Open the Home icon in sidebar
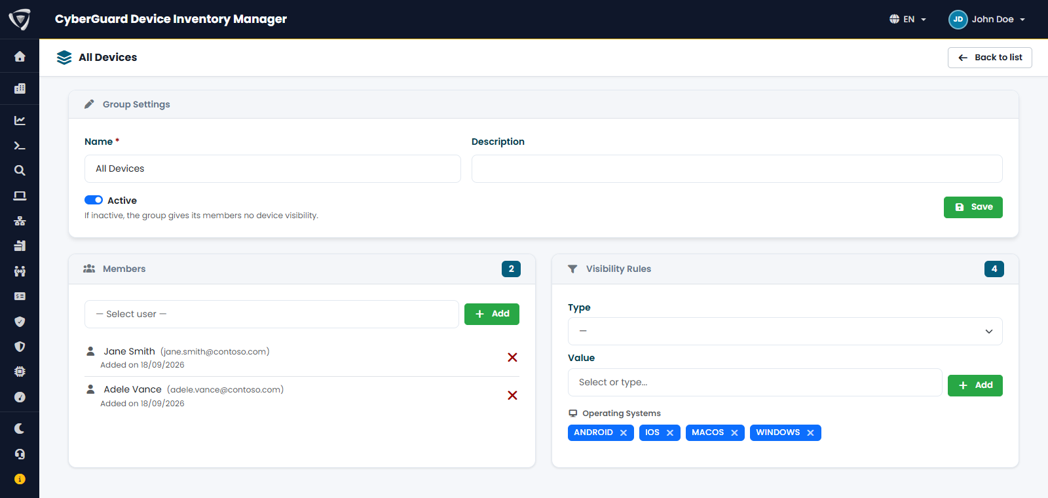The width and height of the screenshot is (1048, 498). pyautogui.click(x=20, y=57)
